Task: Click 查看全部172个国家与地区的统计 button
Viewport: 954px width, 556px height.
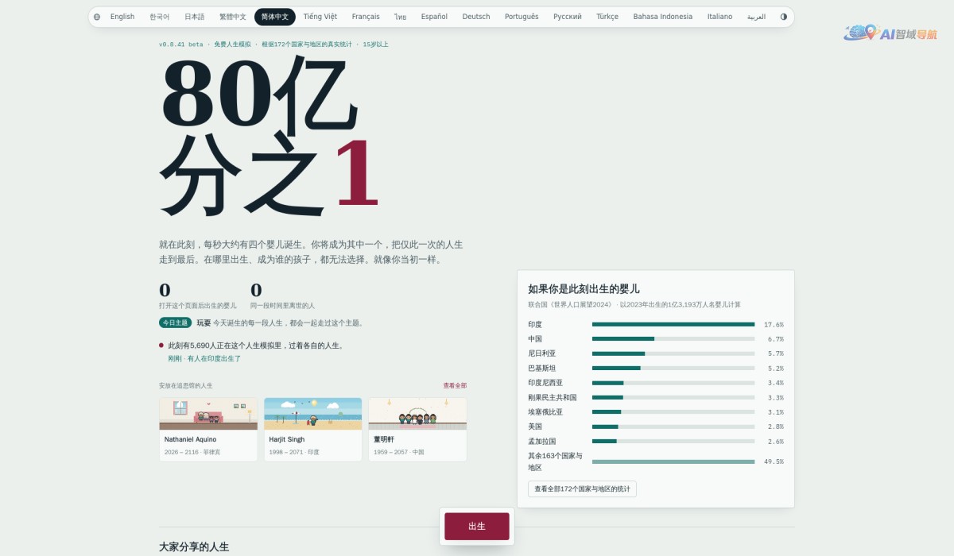Action: click(x=582, y=489)
